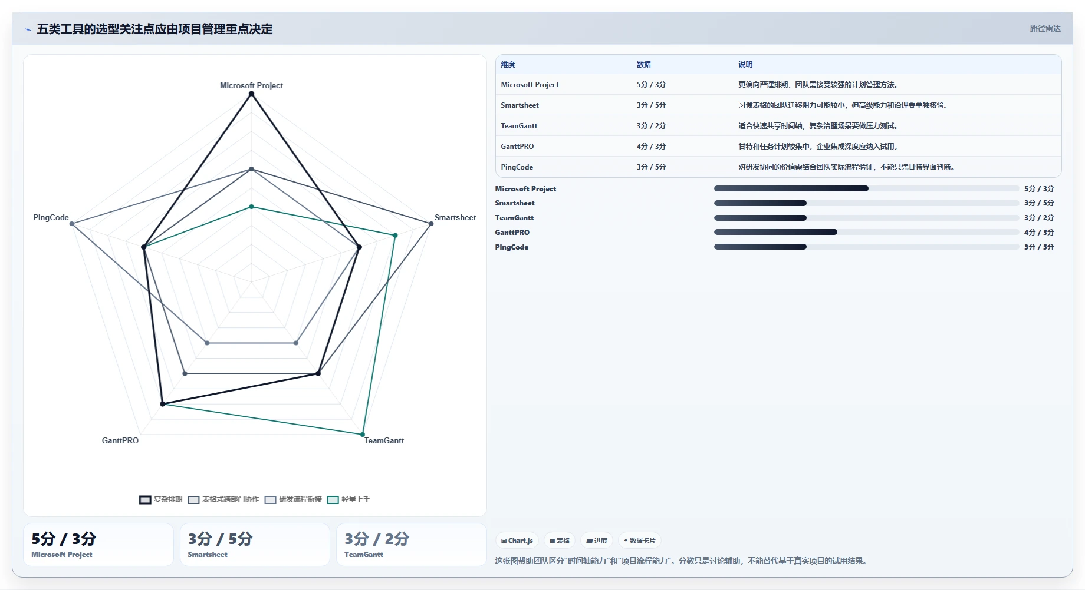
Task: Select the 维度 column header
Action: 508,65
